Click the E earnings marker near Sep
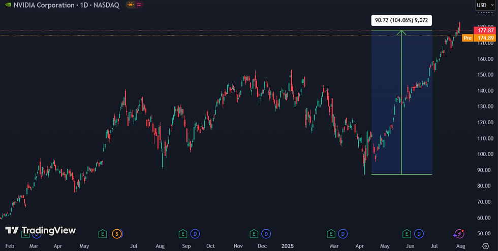 click(x=182, y=234)
